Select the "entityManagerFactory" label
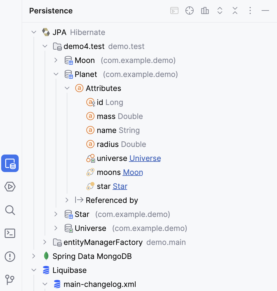This screenshot has height=291, width=277. tap(103, 242)
